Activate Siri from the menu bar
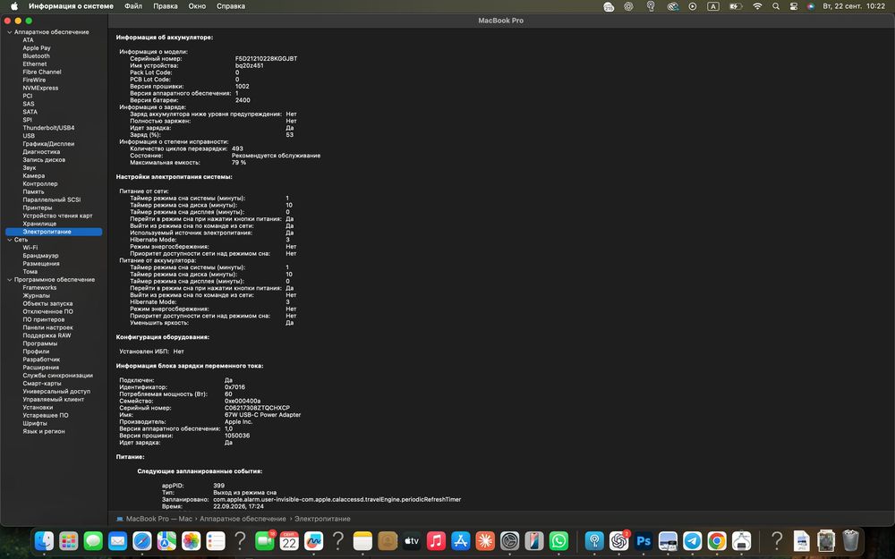The width and height of the screenshot is (895, 559). click(x=811, y=6)
